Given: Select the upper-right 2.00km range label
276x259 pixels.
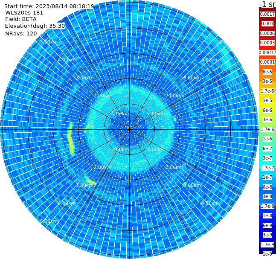Looking at the screenshot, I should point(174,96).
